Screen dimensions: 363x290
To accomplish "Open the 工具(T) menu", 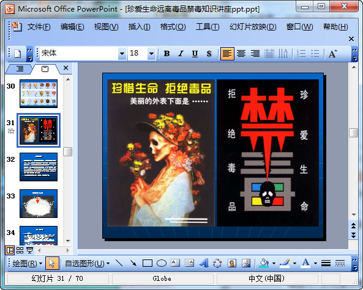I will tap(208, 27).
